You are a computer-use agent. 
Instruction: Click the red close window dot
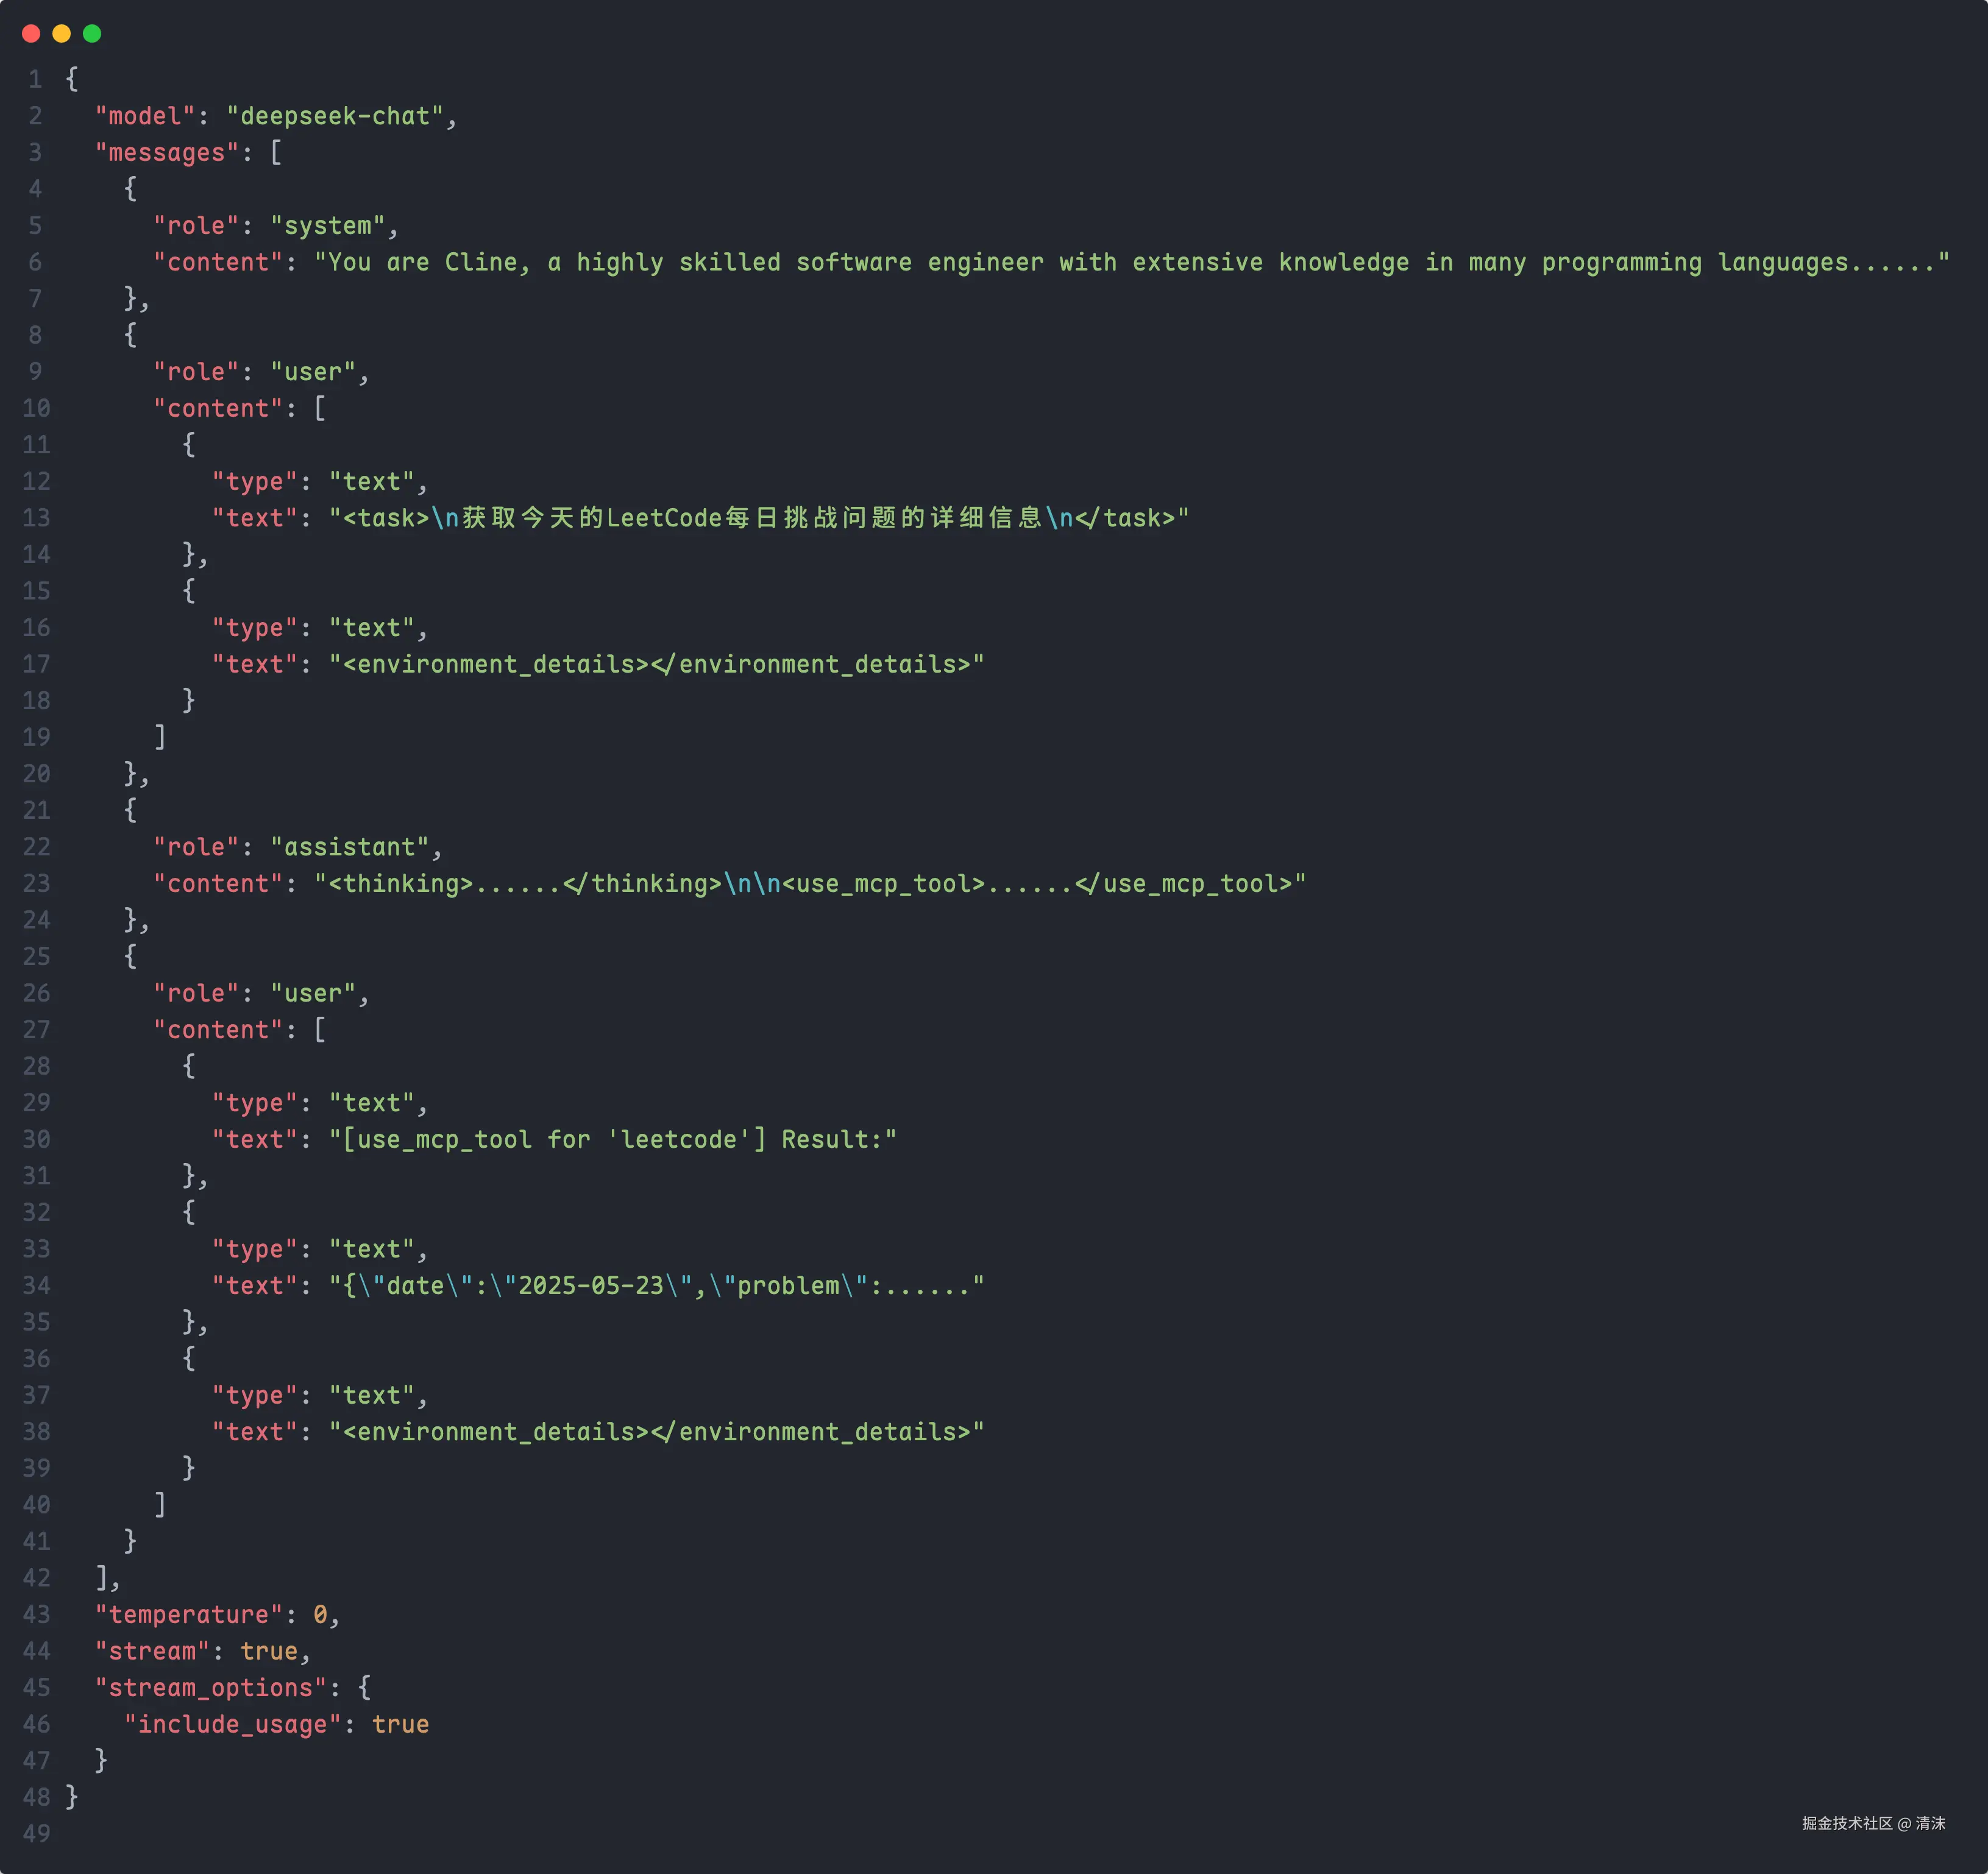tap(31, 34)
